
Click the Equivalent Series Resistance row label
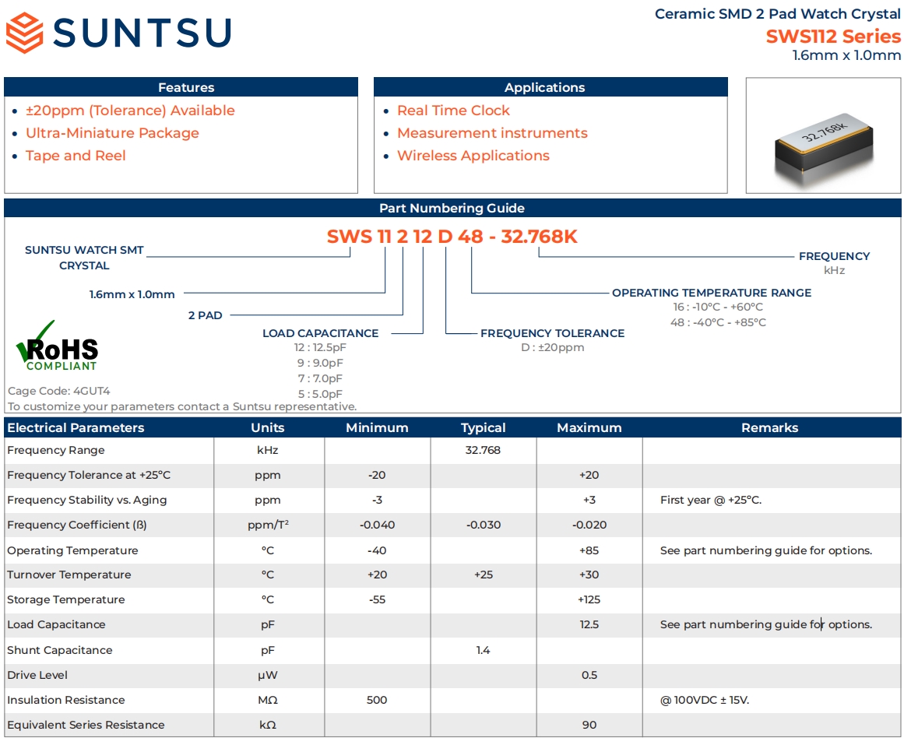point(86,725)
